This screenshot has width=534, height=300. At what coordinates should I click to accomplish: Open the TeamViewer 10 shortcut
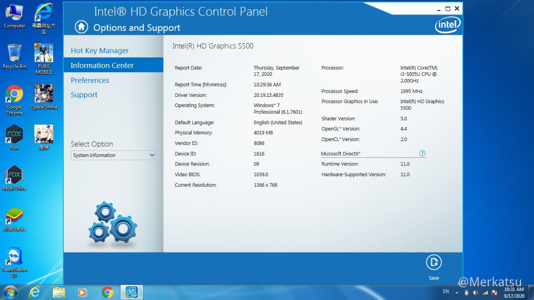pos(14,262)
